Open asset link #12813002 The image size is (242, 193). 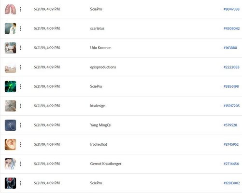(232, 183)
